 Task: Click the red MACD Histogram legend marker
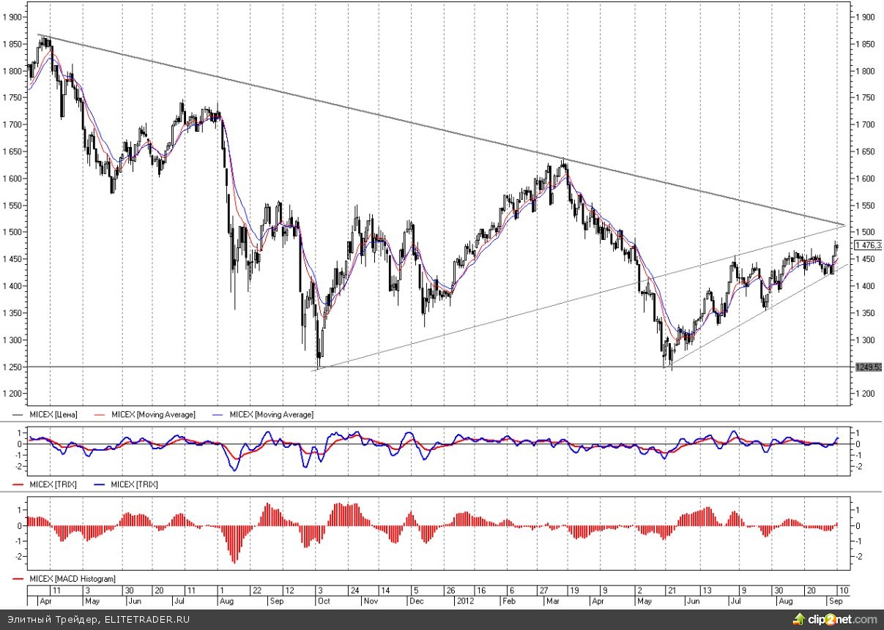pos(19,579)
